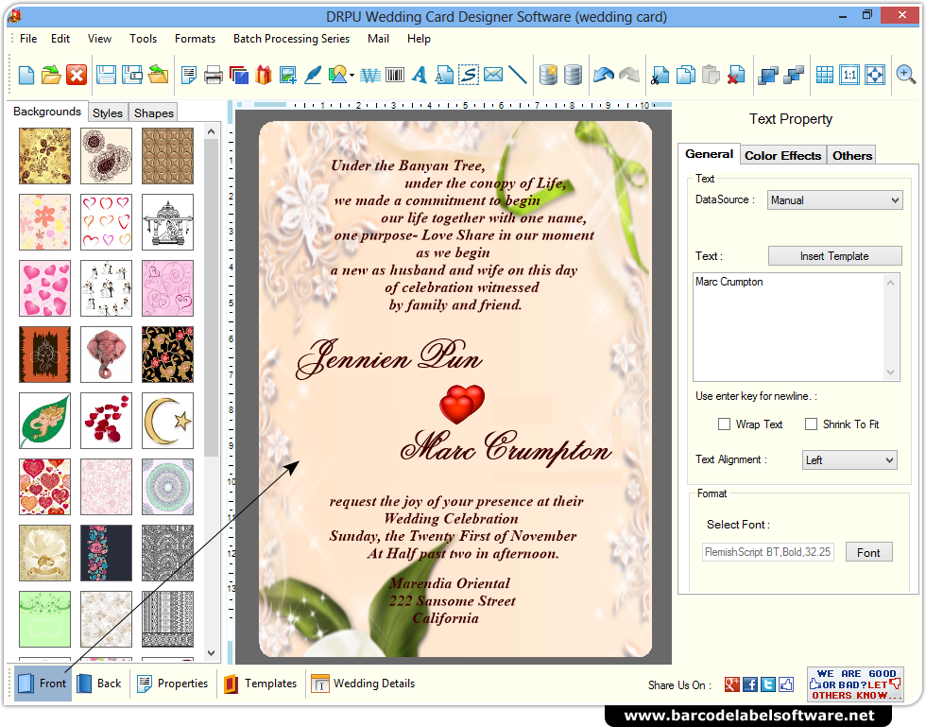Switch to the Others tab
This screenshot has height=727, width=926.
click(851, 155)
